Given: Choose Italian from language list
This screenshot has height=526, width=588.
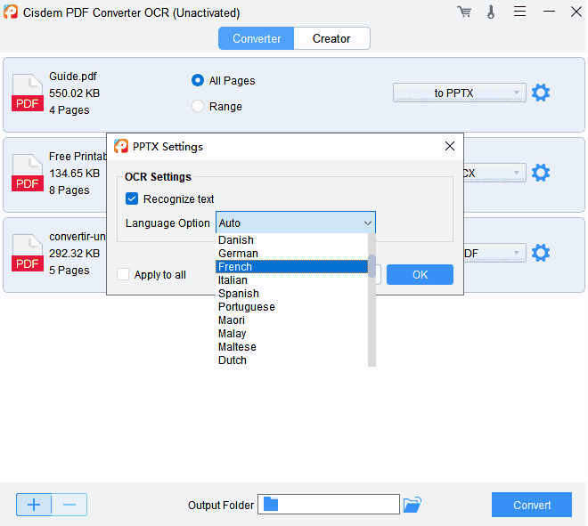Looking at the screenshot, I should click(291, 279).
